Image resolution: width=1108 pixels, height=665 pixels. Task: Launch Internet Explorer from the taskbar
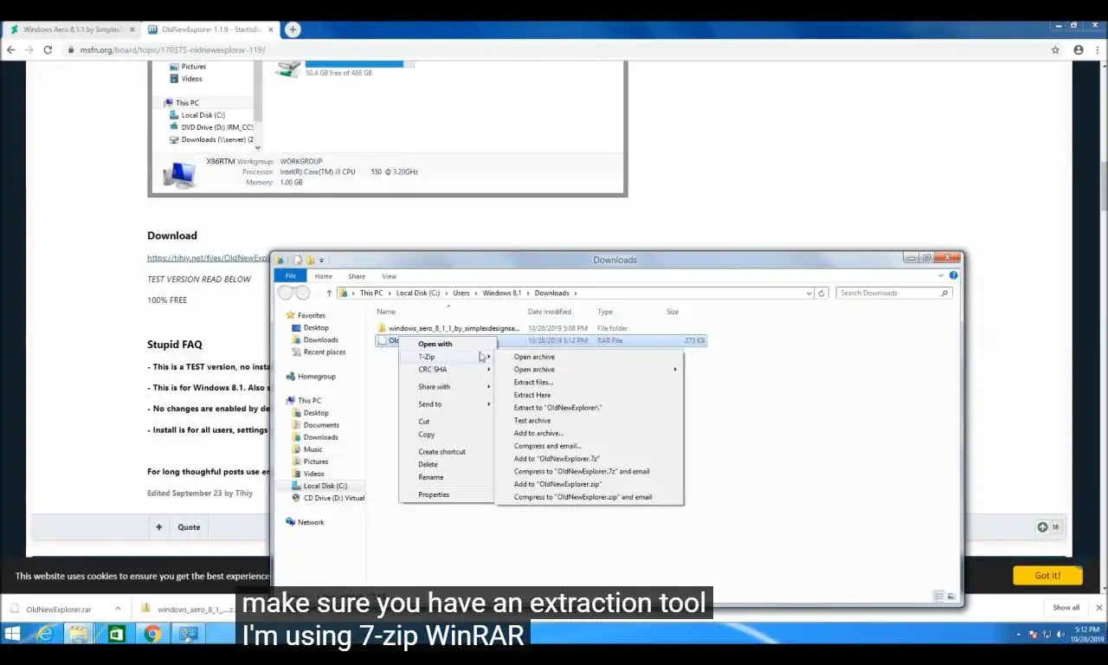coord(44,635)
